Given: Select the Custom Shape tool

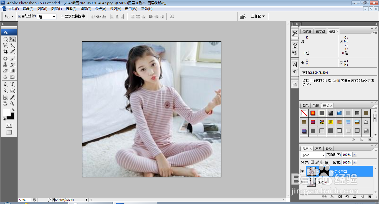Looking at the screenshot, I should point(12,90).
